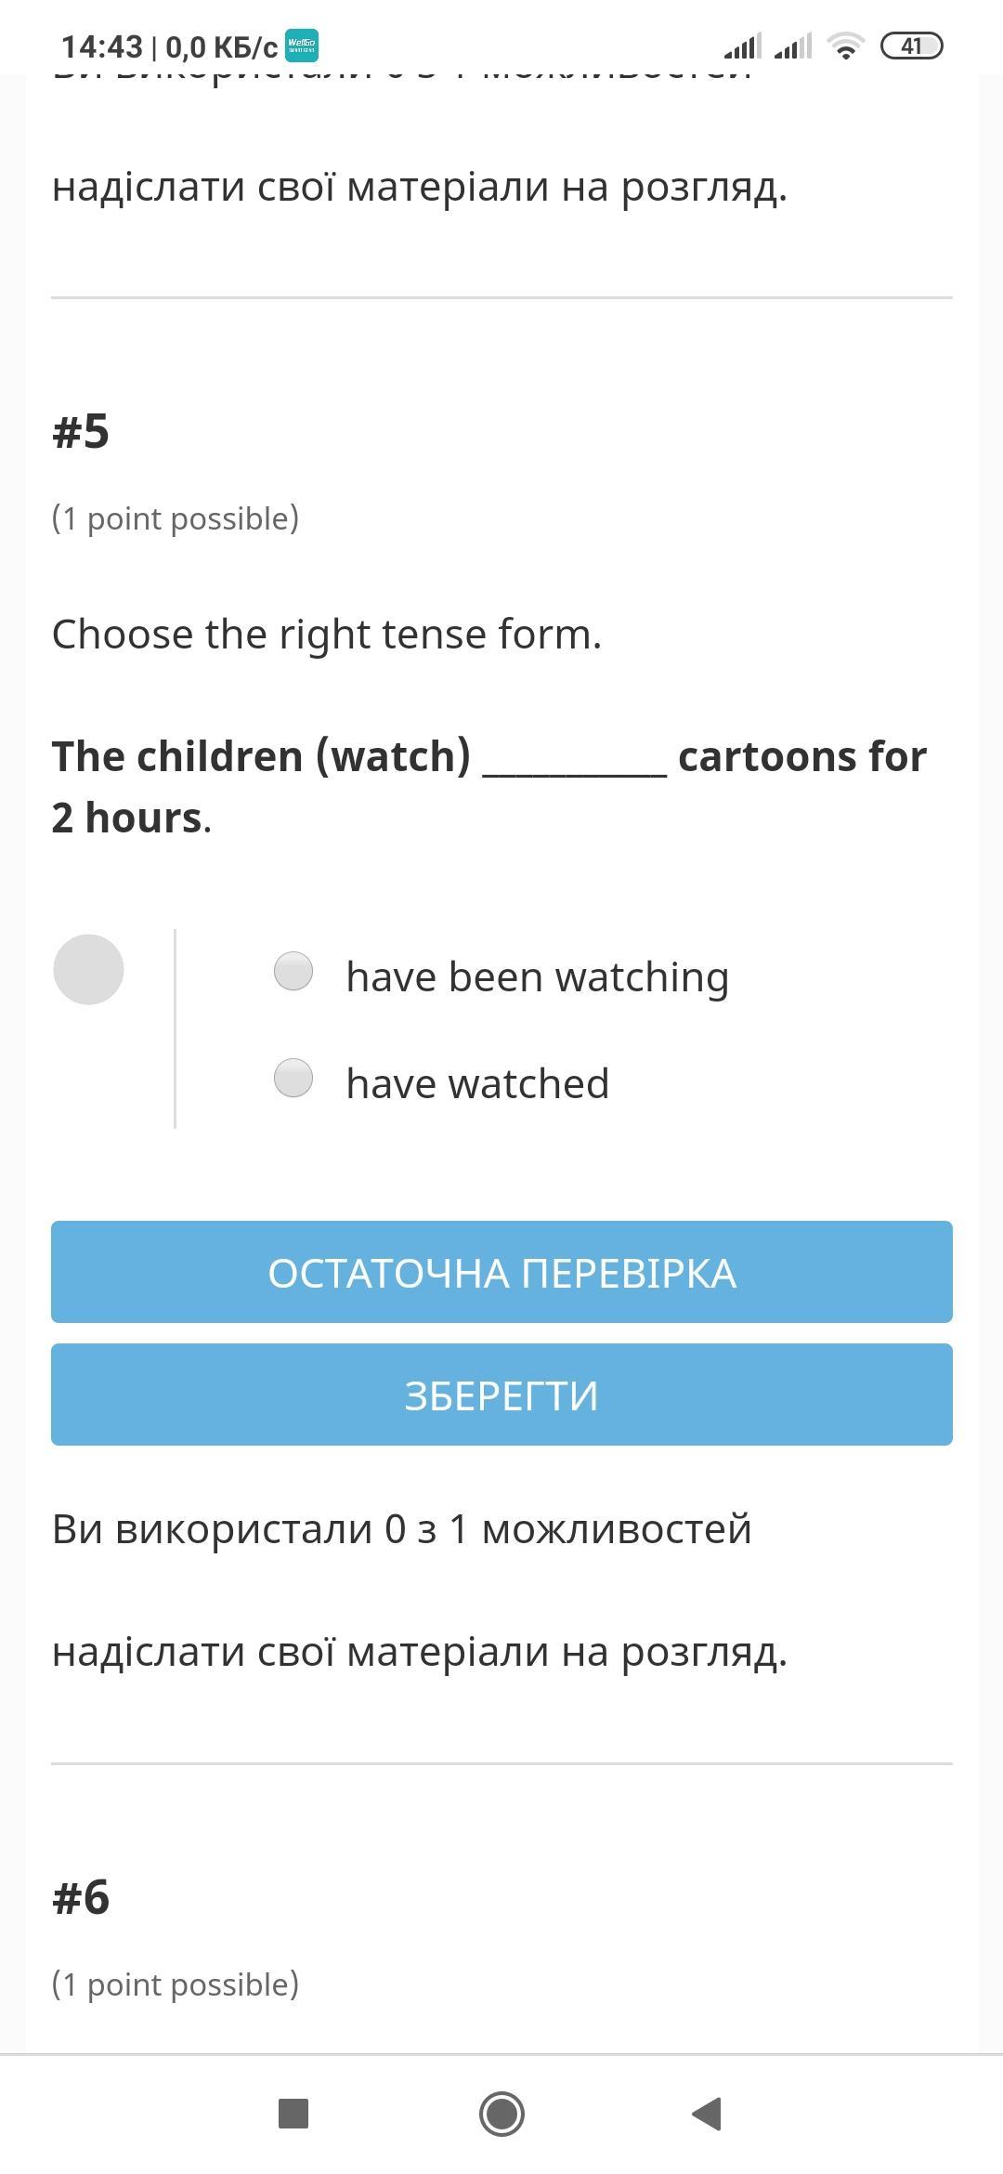Choose the "have watched" radio option
The image size is (1003, 2174).
pos(293,1078)
